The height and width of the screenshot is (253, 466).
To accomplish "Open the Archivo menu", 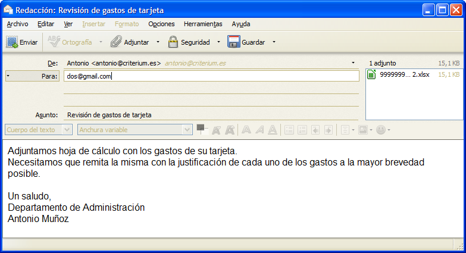I will 17,24.
